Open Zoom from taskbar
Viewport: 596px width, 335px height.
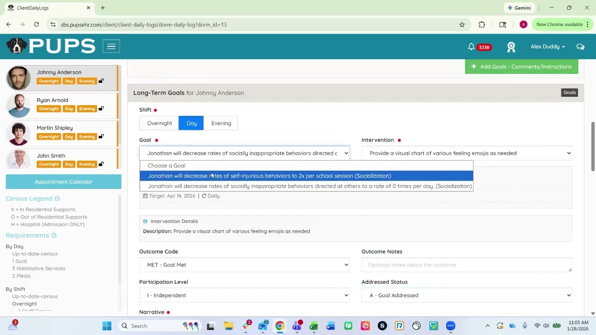[x=450, y=326]
